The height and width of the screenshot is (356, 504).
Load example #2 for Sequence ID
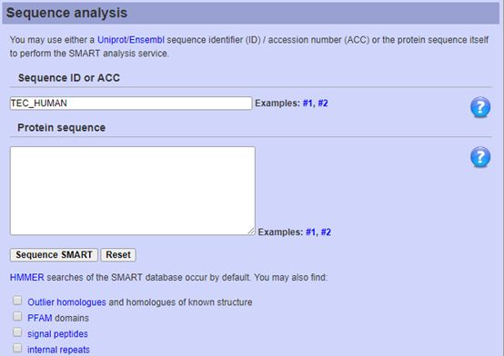pyautogui.click(x=323, y=104)
